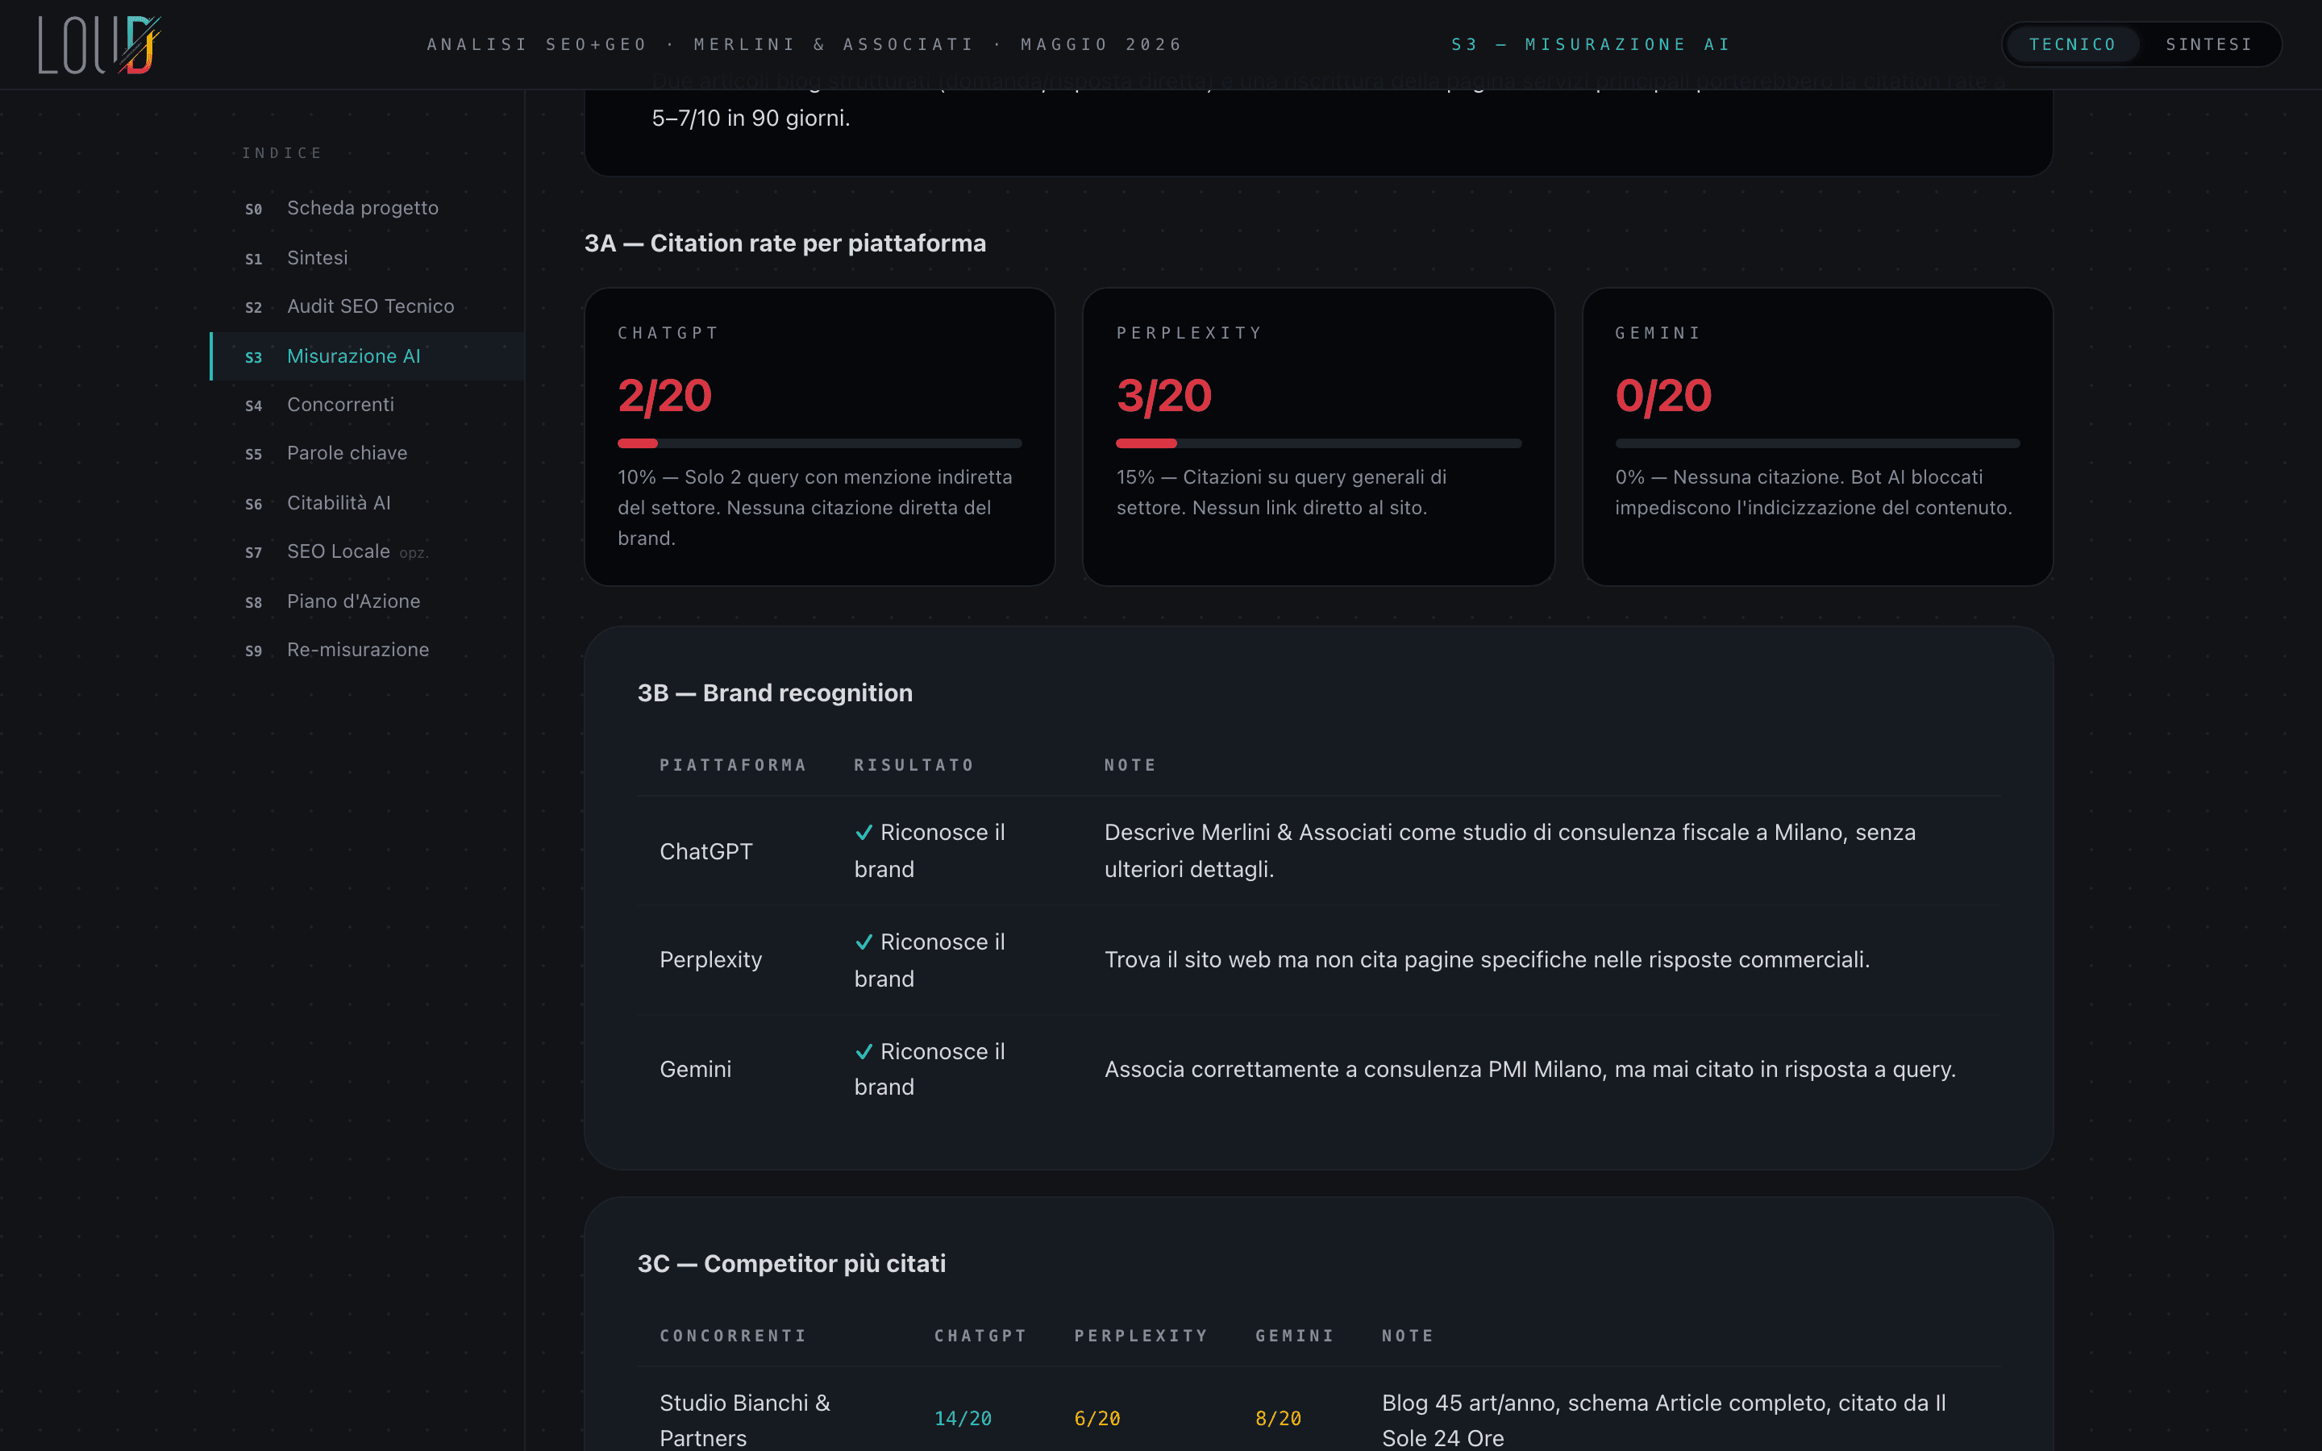Image resolution: width=2322 pixels, height=1451 pixels.
Task: Click the Gemini note 'Associa correttamente a consulenza'
Action: 1530,1069
